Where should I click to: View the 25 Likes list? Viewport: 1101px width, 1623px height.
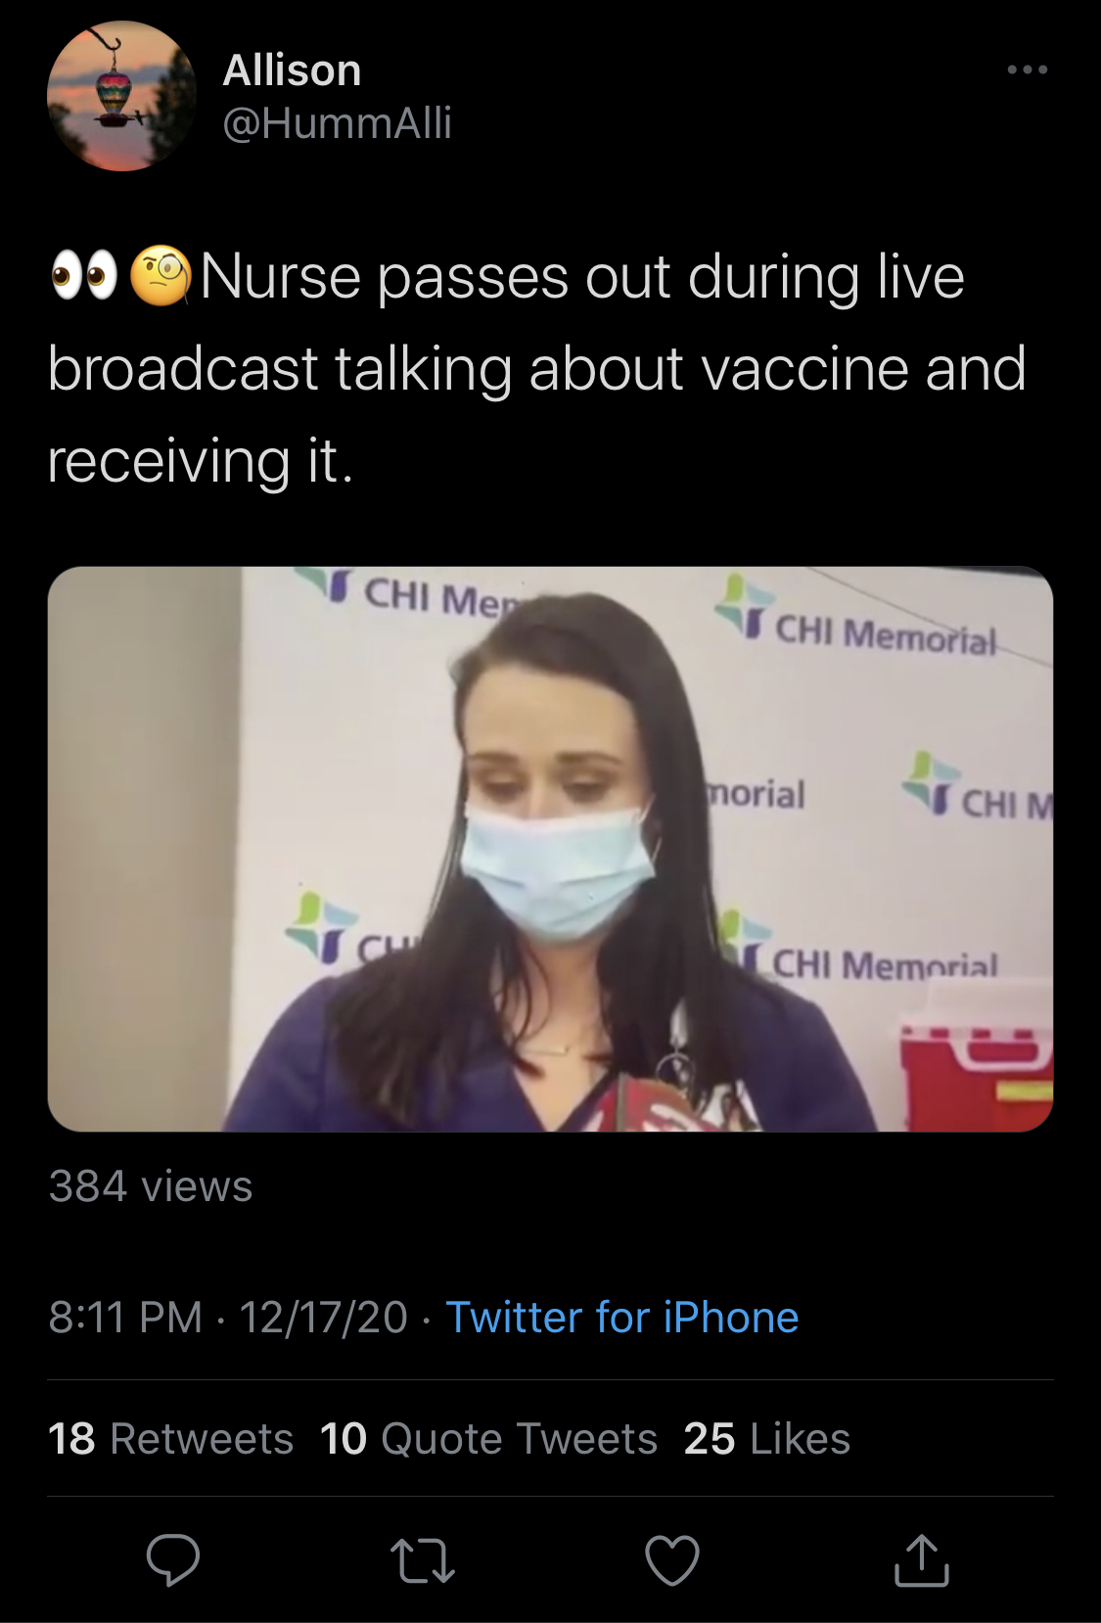click(x=767, y=1439)
